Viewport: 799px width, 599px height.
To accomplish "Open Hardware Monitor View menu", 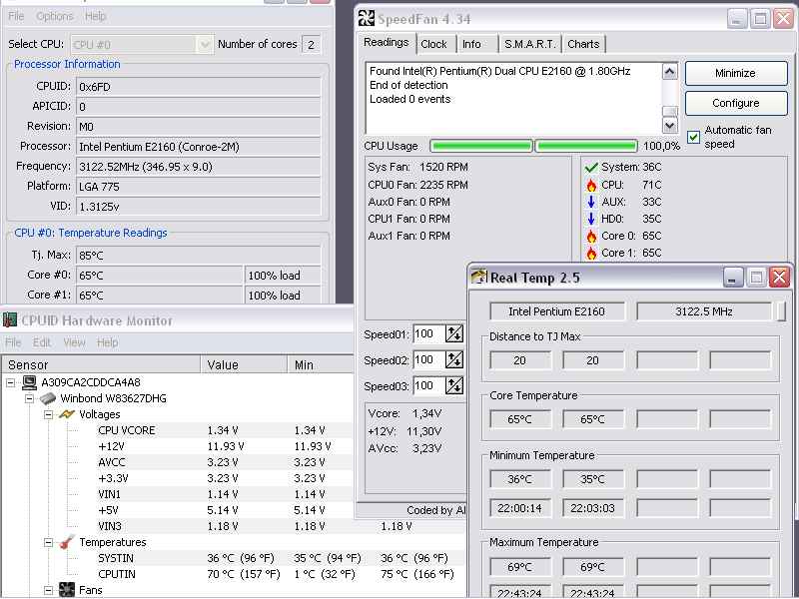I will (74, 342).
